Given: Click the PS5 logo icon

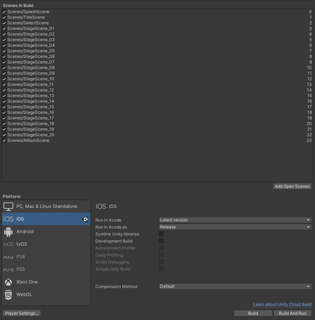Looking at the screenshot, I should (x=8, y=270).
